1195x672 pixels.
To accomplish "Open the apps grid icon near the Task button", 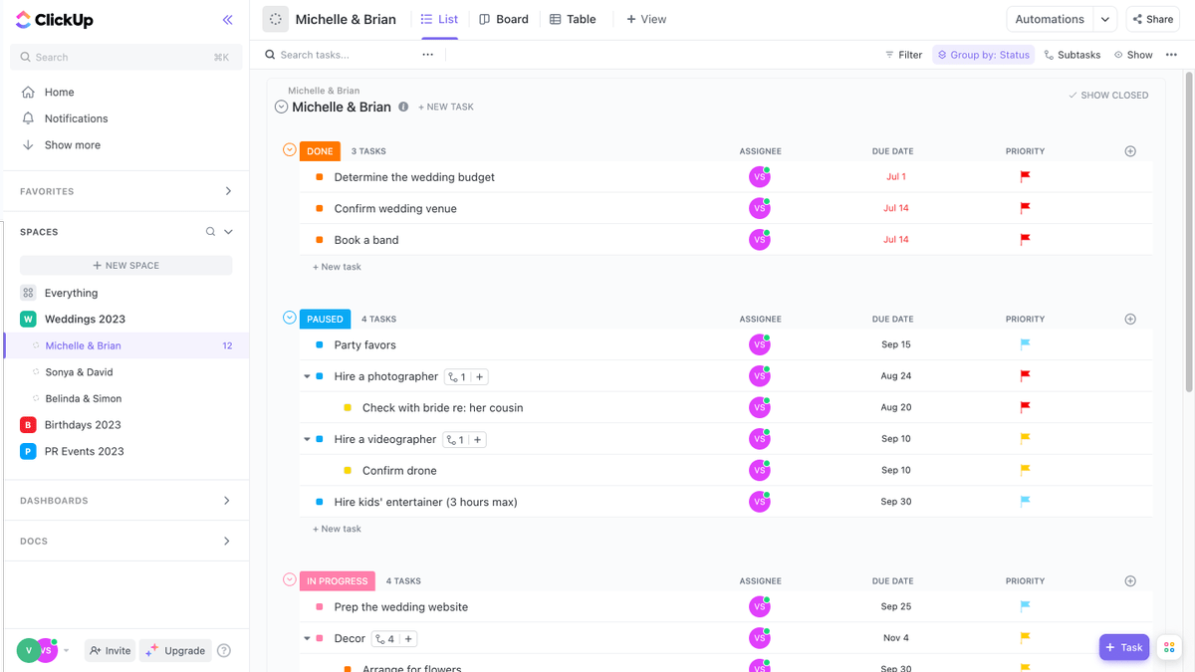I will coord(1168,647).
